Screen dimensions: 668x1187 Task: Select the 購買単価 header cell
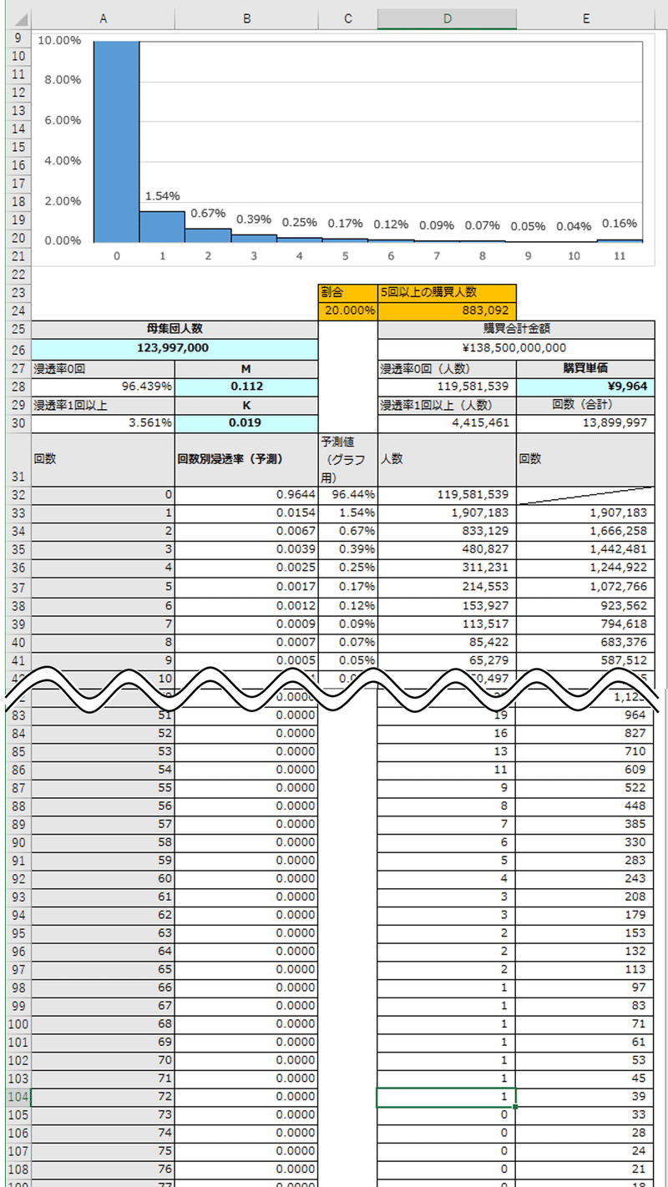point(587,369)
